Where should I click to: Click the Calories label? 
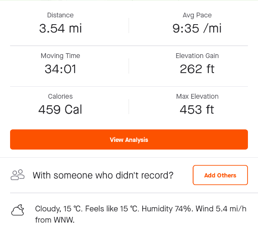[60, 96]
